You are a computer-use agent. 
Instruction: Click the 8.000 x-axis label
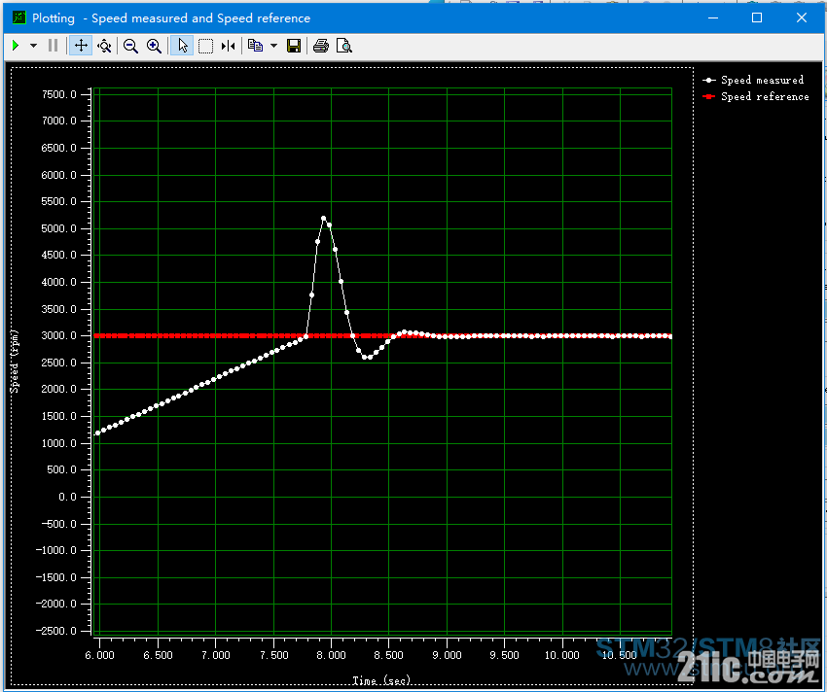click(x=331, y=655)
